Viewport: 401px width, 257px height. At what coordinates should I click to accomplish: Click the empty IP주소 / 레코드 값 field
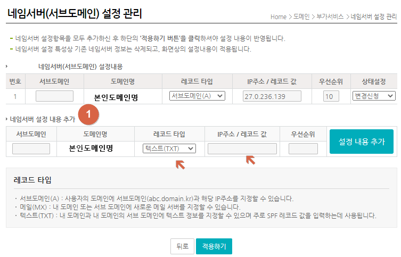(x=242, y=148)
